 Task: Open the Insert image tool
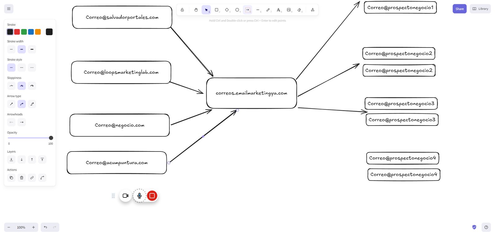click(x=289, y=10)
